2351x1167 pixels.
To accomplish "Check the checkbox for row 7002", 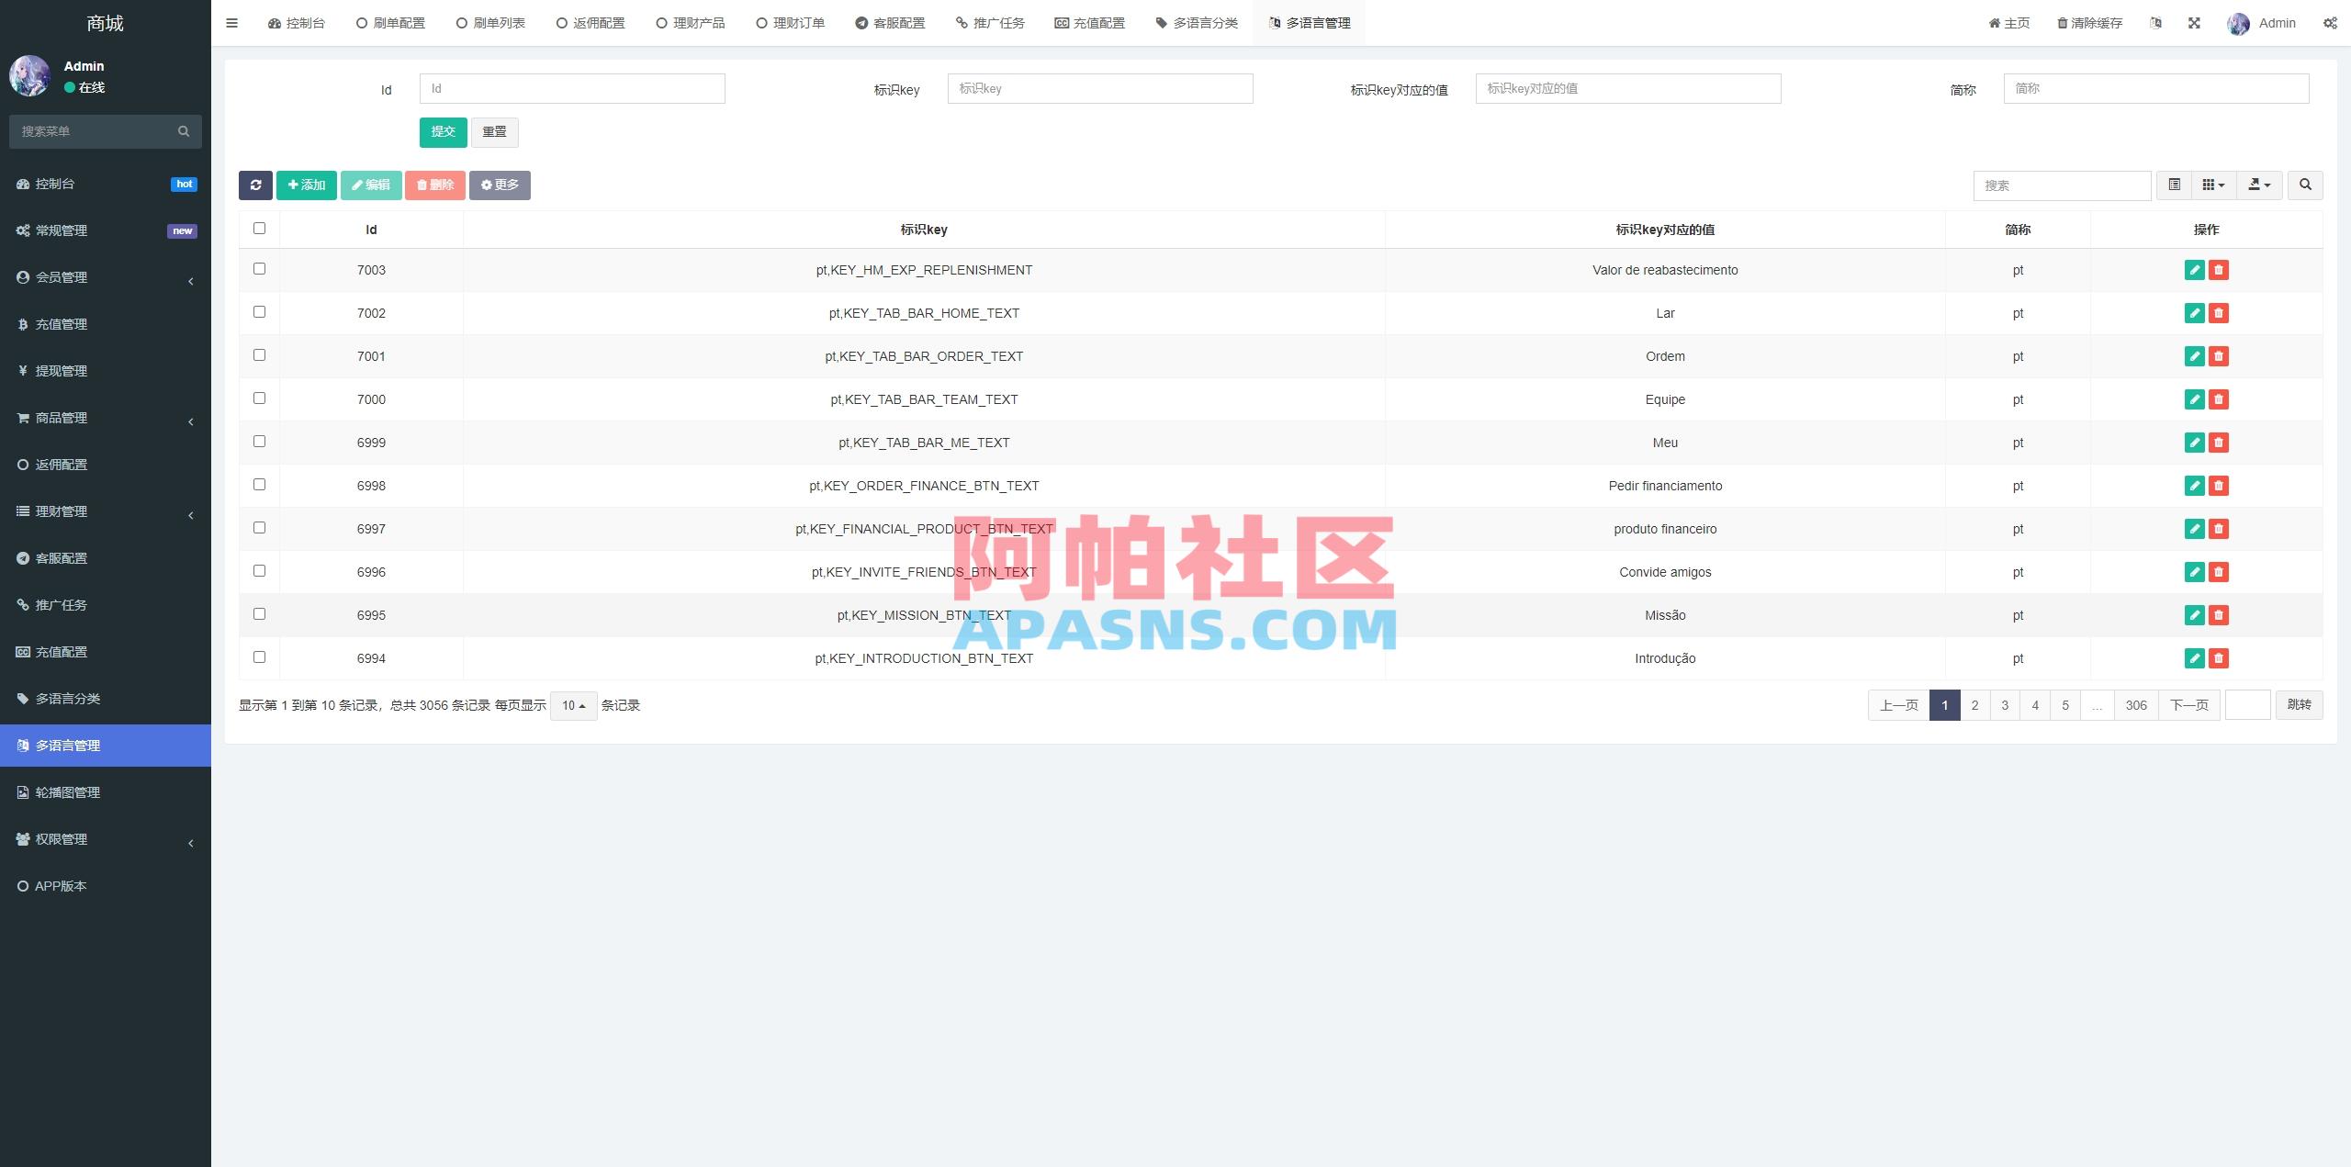I will [259, 312].
